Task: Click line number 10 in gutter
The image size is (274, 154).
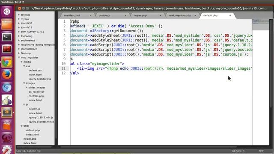Action: pos(63,64)
